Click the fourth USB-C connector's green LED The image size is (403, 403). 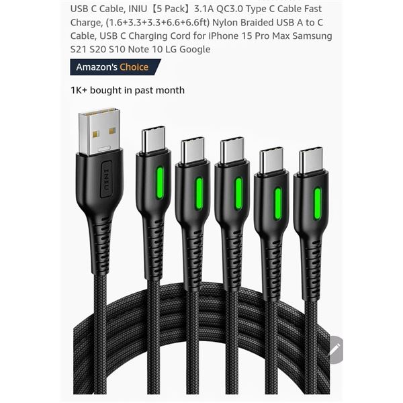[x=278, y=204]
